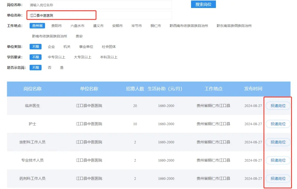Viewport: 297px width, 189px height.
Task: Click the 单位名称 field containing 江口县中医医院
Action: pyautogui.click(x=100, y=15)
